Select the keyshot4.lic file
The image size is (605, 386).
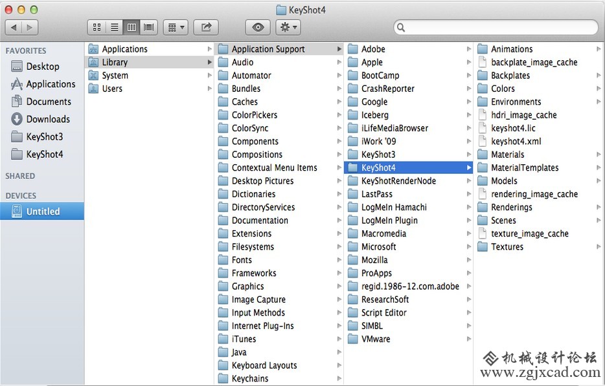pyautogui.click(x=538, y=128)
